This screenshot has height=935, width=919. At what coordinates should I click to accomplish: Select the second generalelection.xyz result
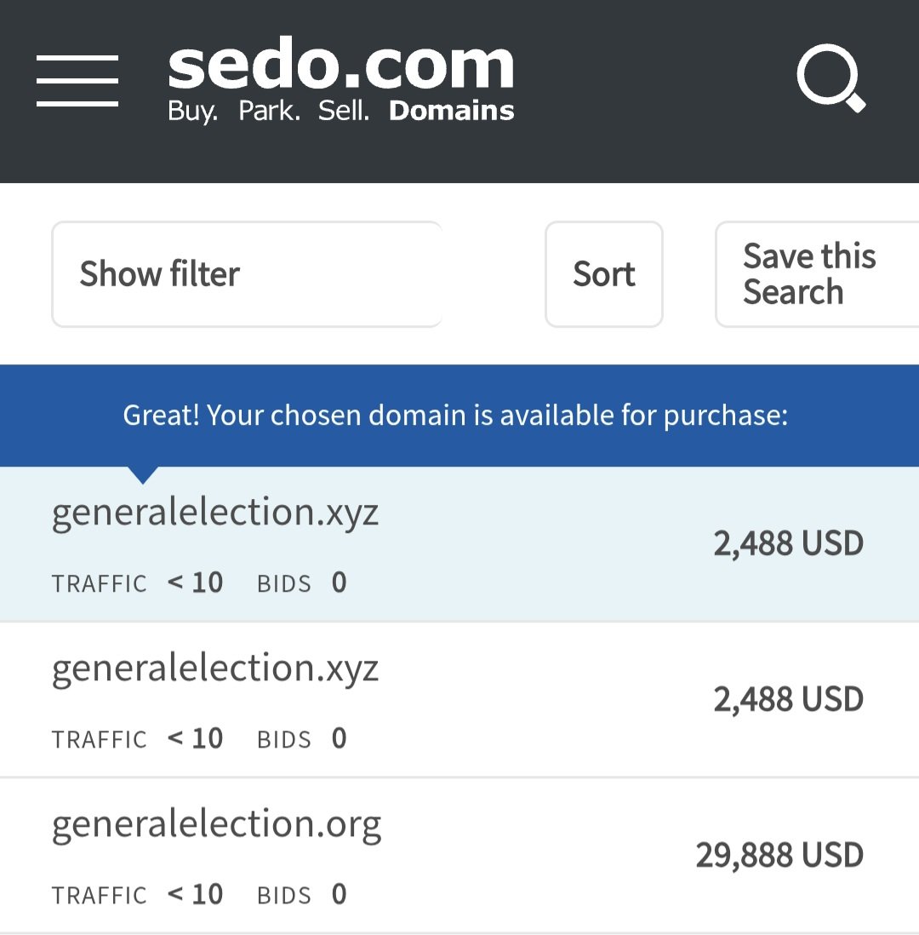(x=215, y=668)
